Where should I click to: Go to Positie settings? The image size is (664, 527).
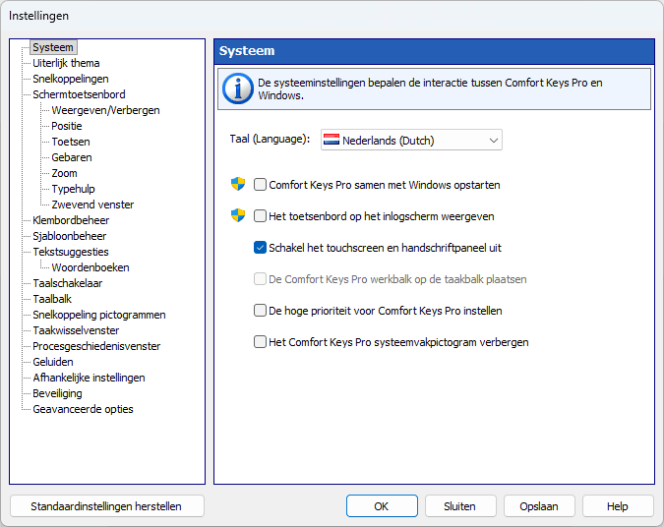[x=67, y=126]
